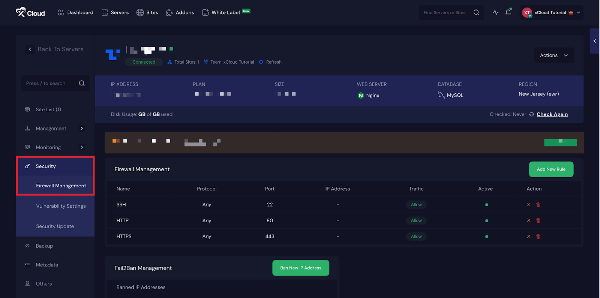Screen dimensions: 600x298
Task: Disable the HTTP rule with X icon
Action: point(529,220)
